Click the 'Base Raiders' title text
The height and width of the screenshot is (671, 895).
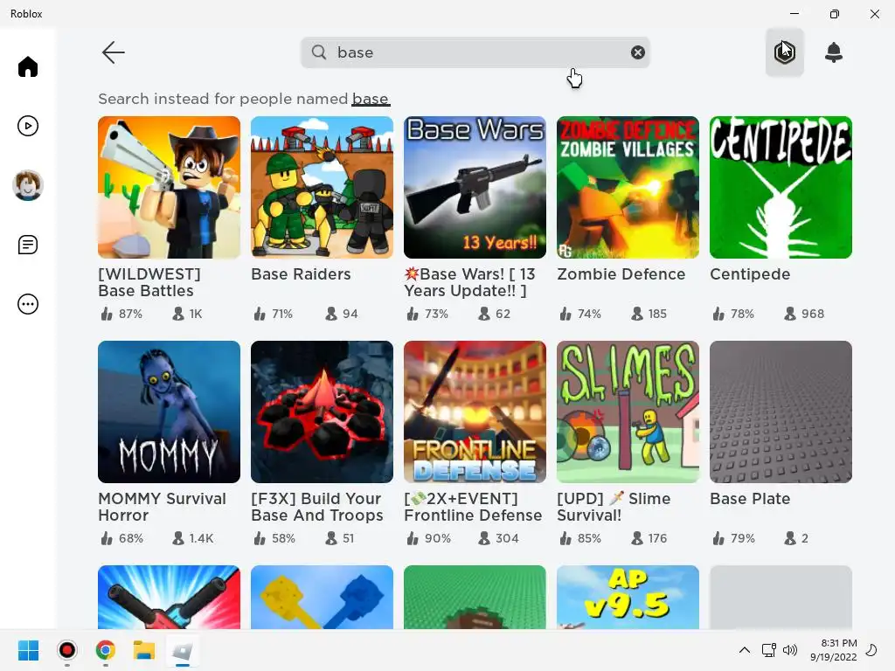pyautogui.click(x=301, y=274)
